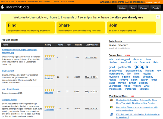The height and width of the screenshot is (119, 163).
Task: Select the twitter tag
Action: [x=133, y=83]
